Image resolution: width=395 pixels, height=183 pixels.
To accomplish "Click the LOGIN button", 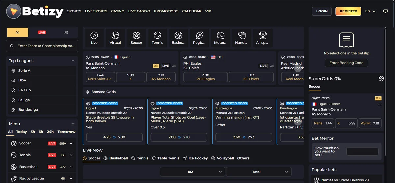I will [322, 11].
